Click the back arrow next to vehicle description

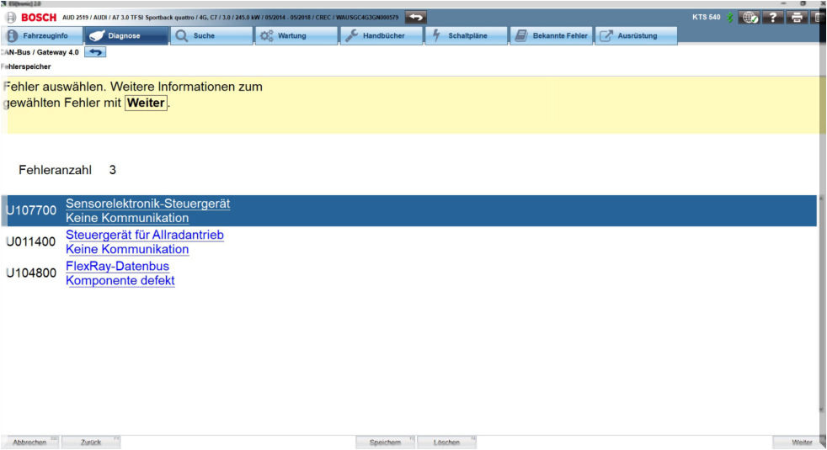[x=415, y=17]
